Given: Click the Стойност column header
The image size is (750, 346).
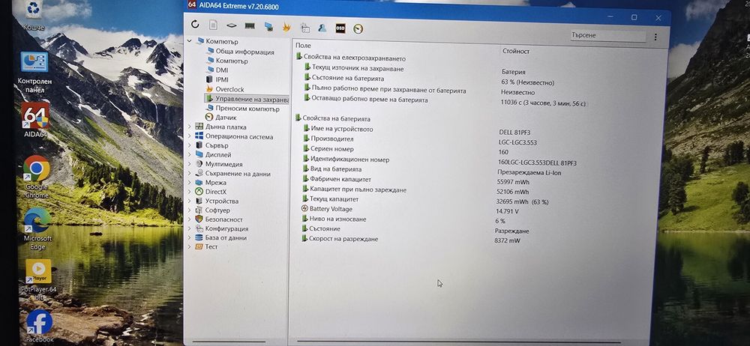Looking at the screenshot, I should [516, 51].
